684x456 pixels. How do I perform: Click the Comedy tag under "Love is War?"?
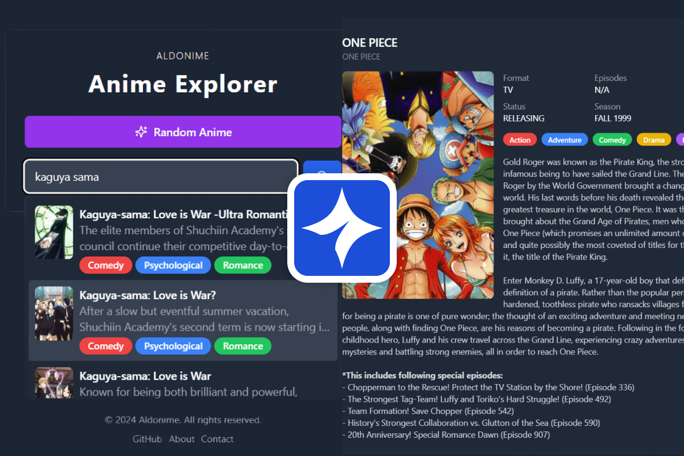(x=106, y=346)
